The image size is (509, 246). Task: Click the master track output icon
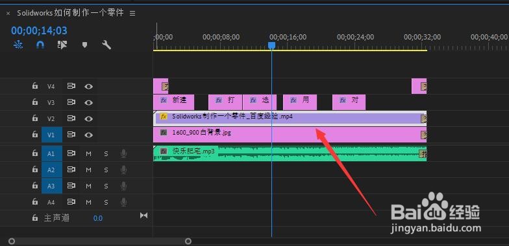coord(143,216)
